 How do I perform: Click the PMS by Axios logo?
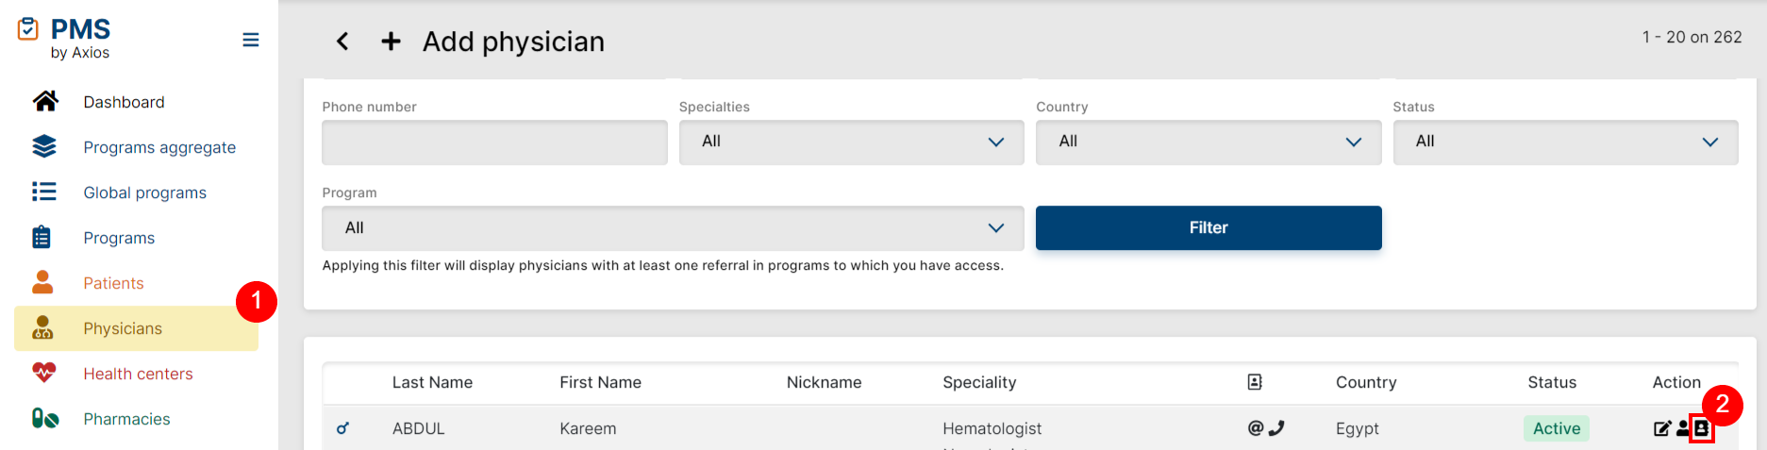(64, 39)
